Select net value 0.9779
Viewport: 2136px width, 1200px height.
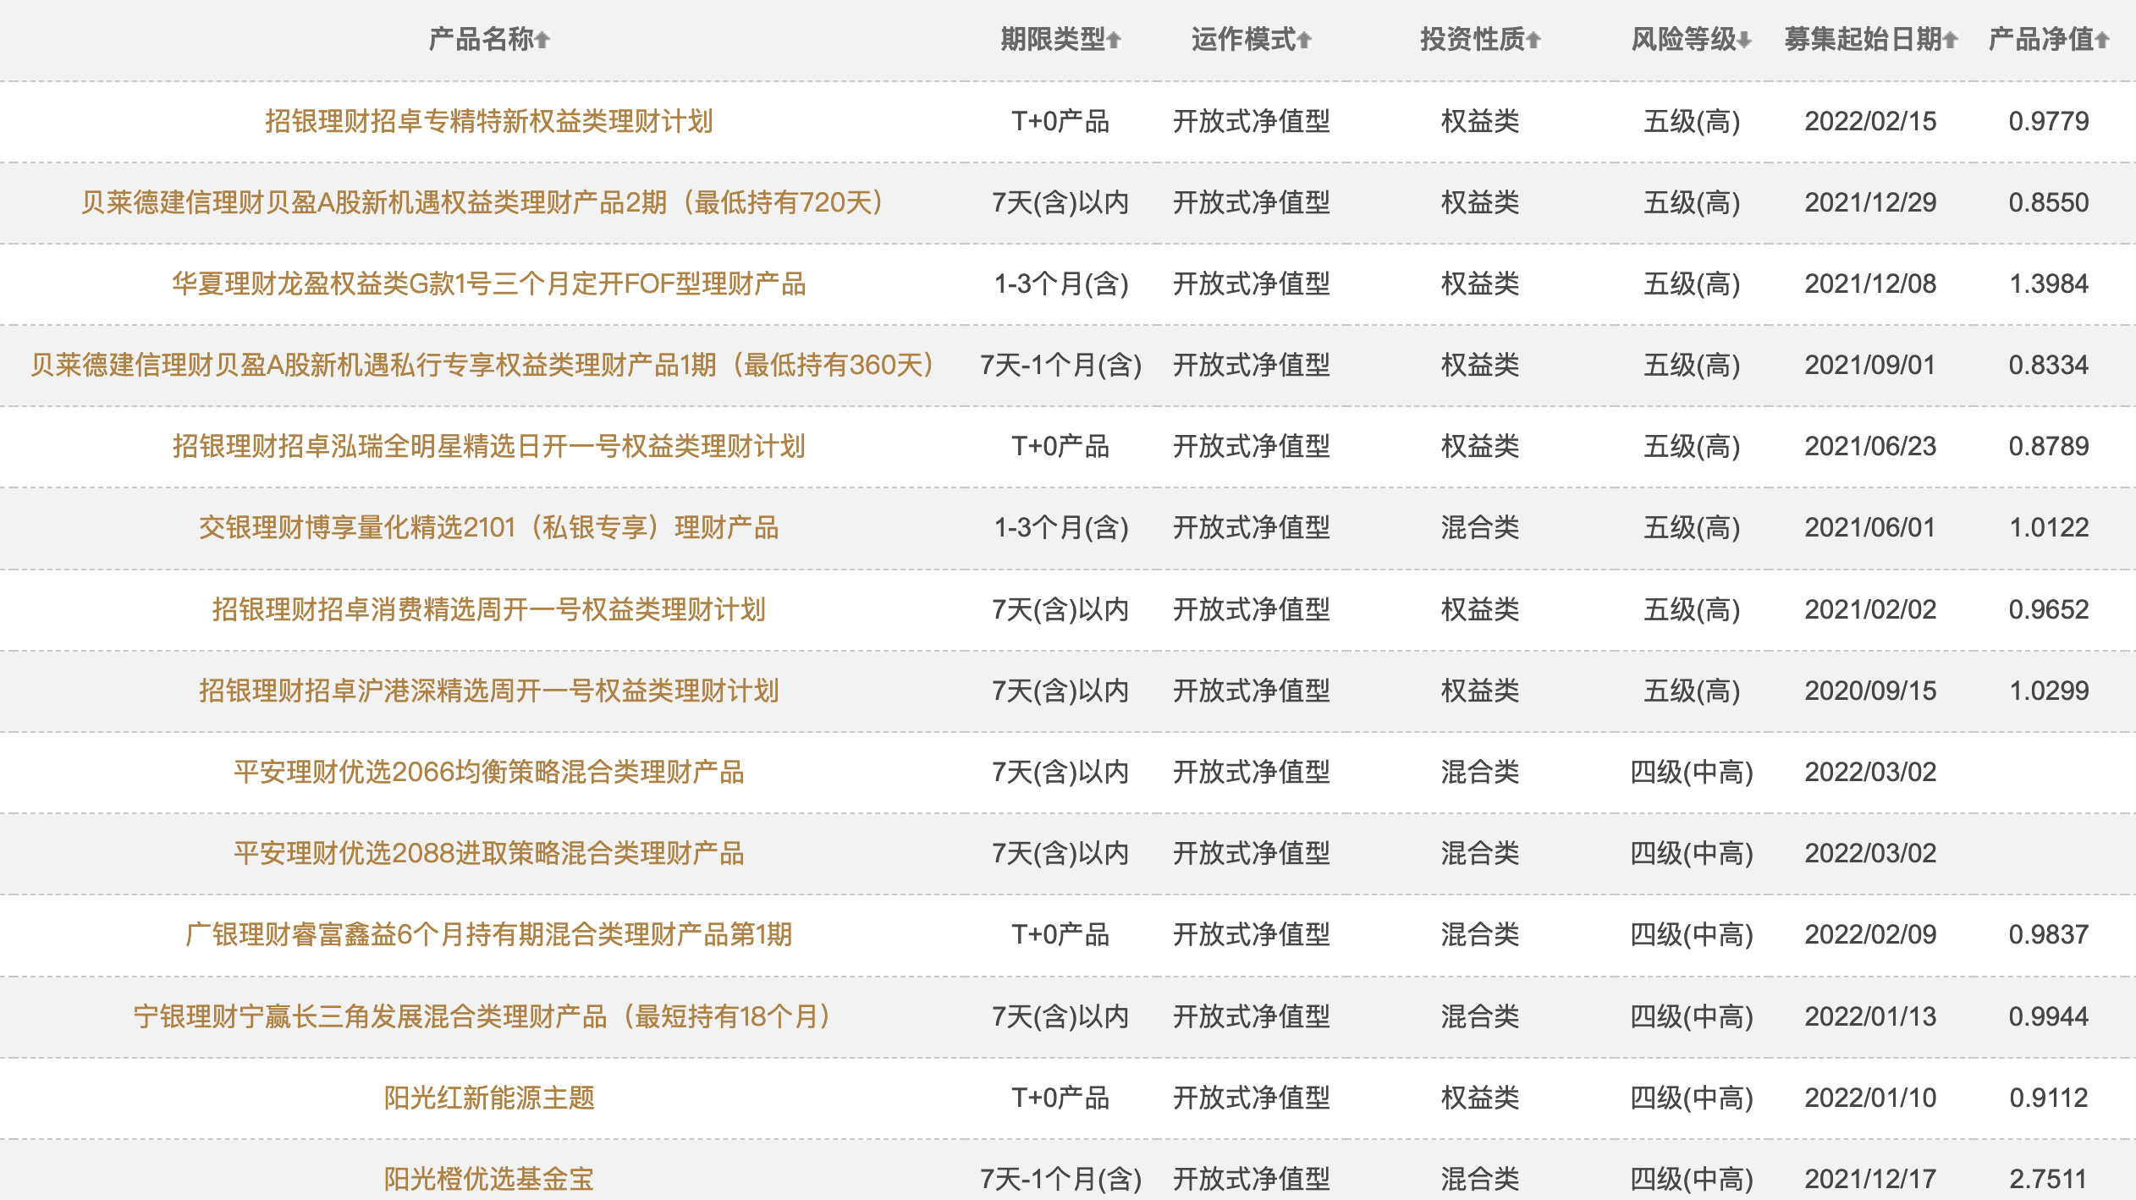(2049, 121)
